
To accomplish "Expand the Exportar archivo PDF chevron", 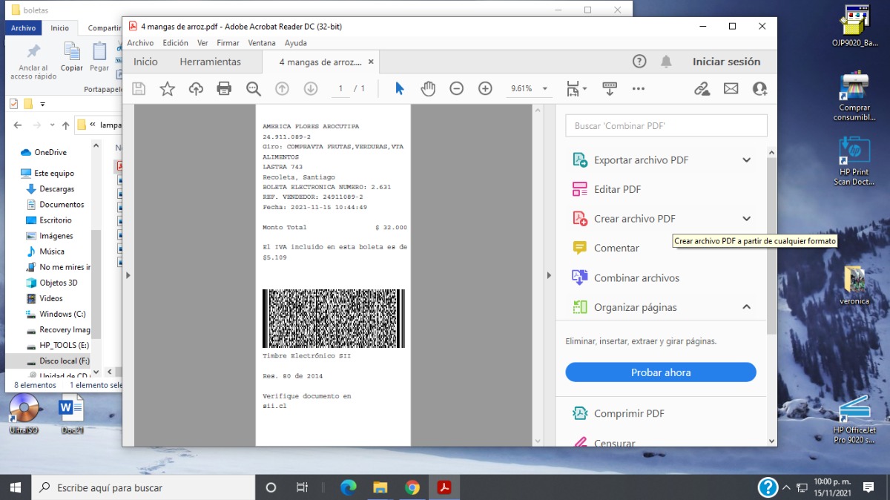I will coord(747,160).
